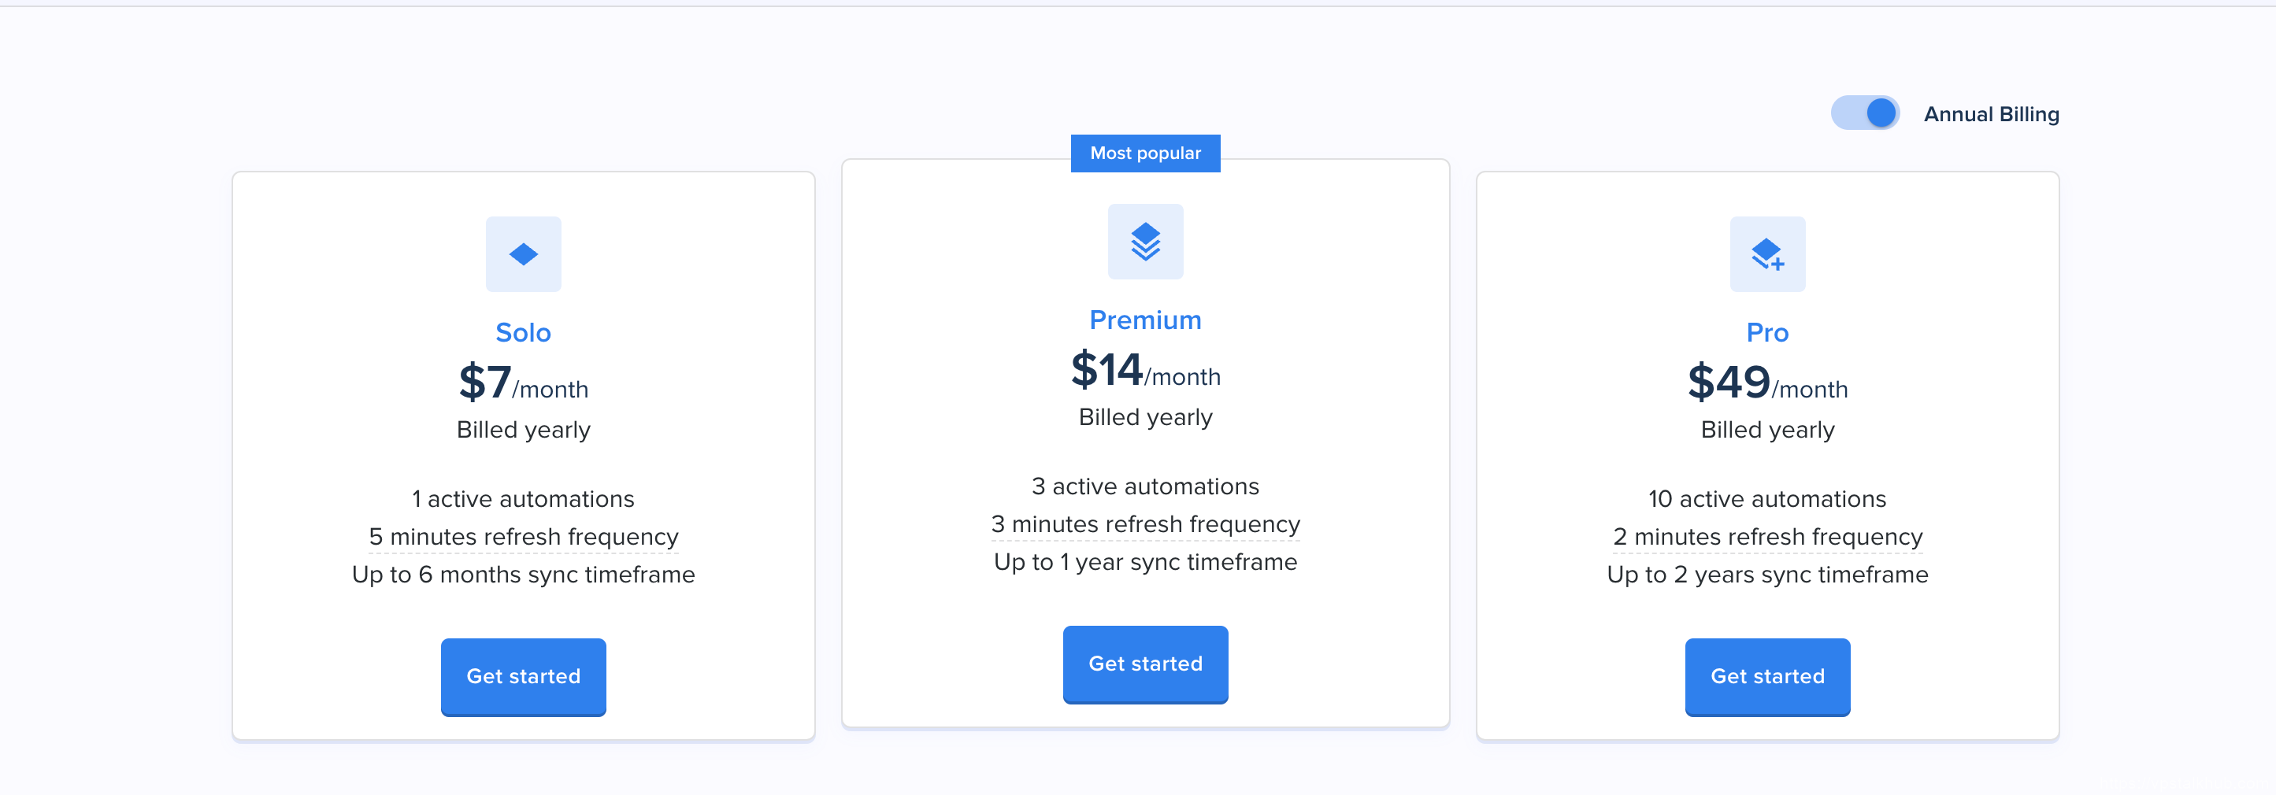This screenshot has width=2276, height=795.
Task: Click the 1 active automations line
Action: 523,499
